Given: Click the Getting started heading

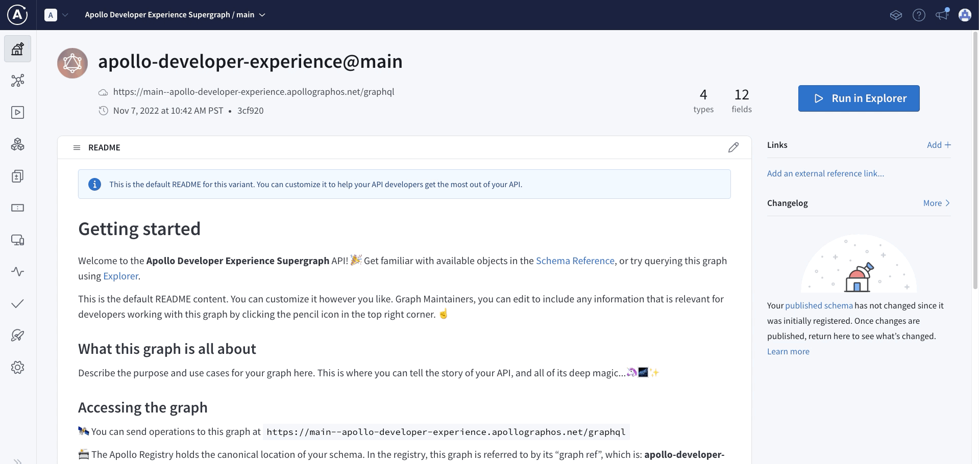Looking at the screenshot, I should click(x=139, y=228).
